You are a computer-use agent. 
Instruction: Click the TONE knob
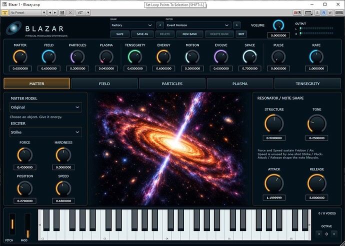(x=317, y=123)
